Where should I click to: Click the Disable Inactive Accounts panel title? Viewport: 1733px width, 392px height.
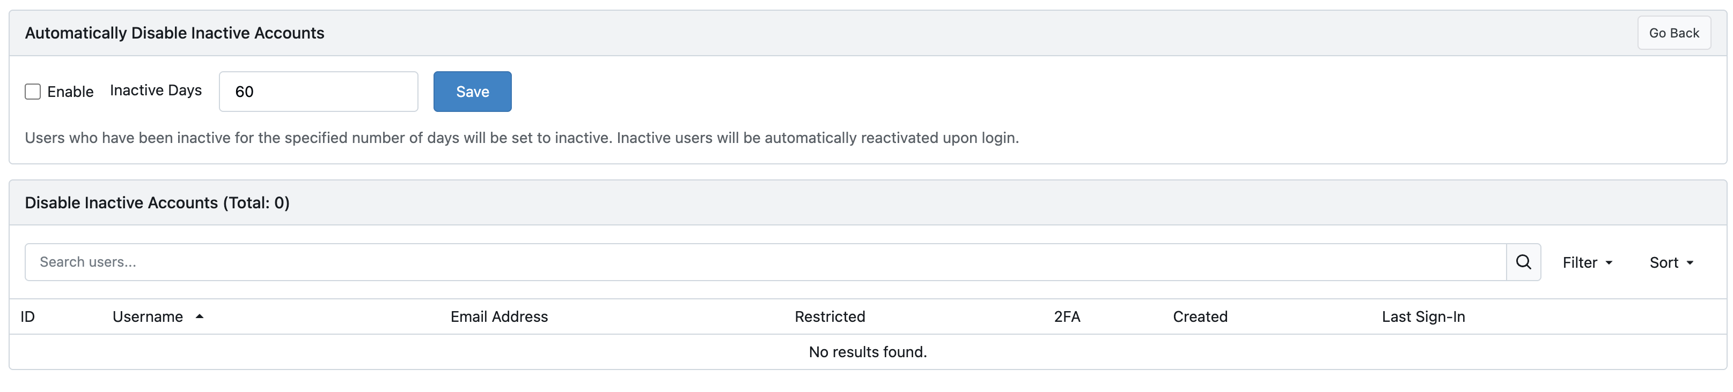pyautogui.click(x=157, y=202)
